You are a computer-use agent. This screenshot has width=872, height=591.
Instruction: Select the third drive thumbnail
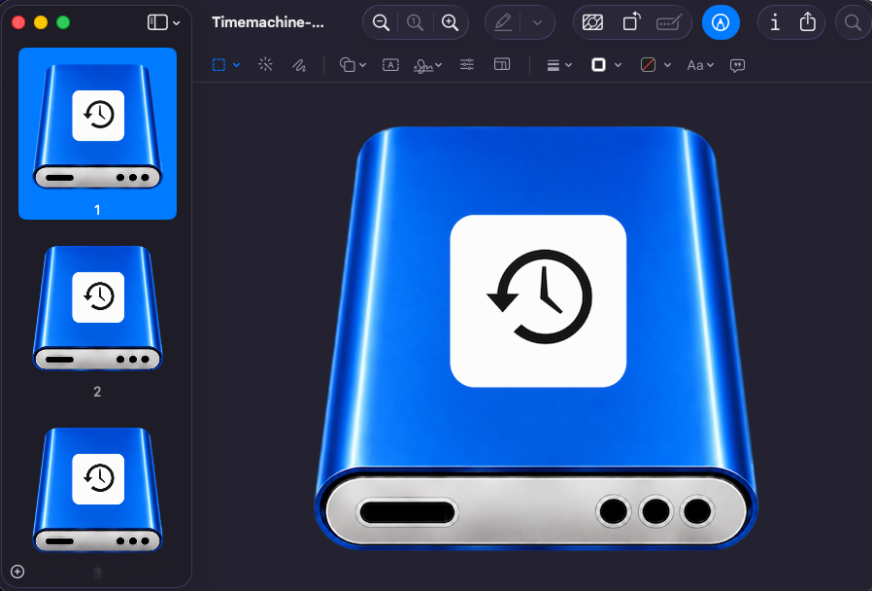tap(97, 490)
